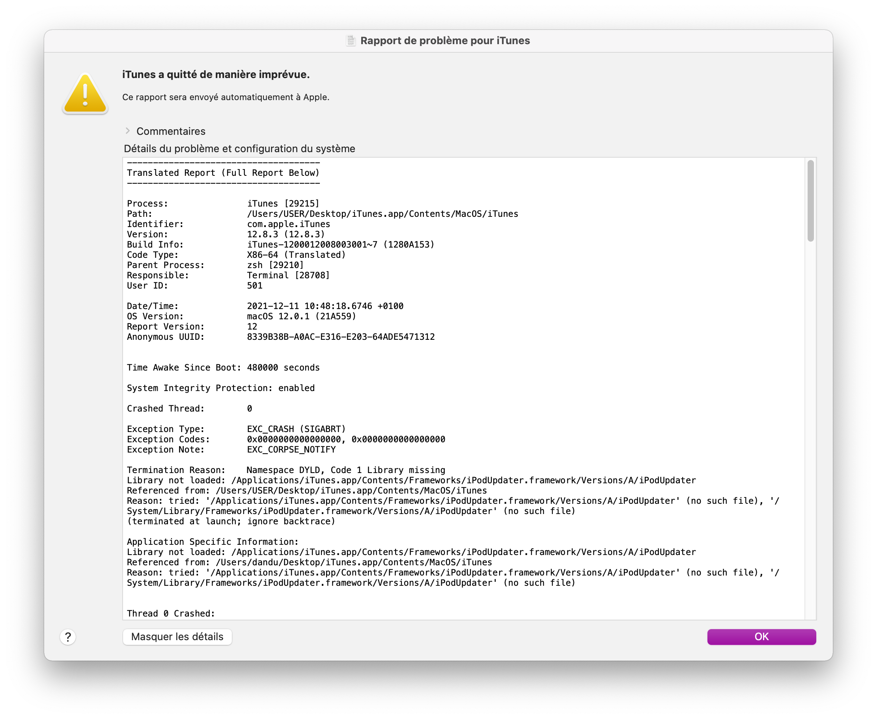Click the OK button
Image resolution: width=877 pixels, height=719 pixels.
pos(761,637)
